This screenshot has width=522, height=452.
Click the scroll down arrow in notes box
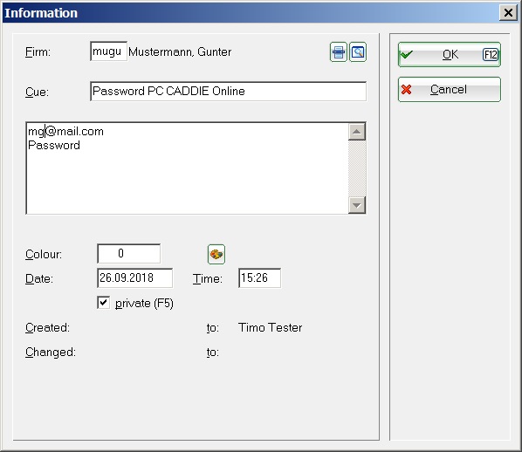point(357,205)
